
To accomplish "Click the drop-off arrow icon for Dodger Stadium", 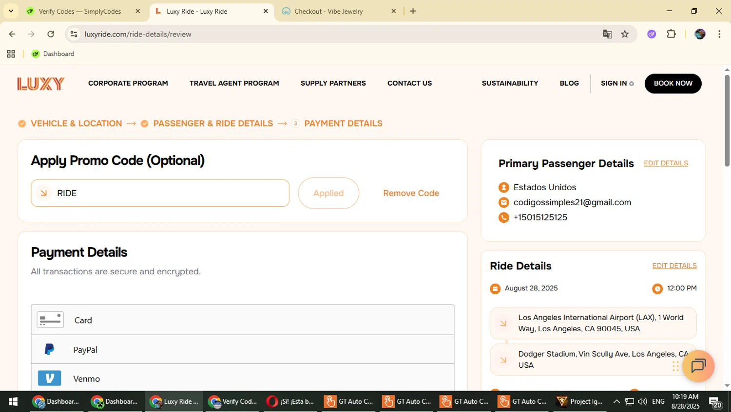I will (503, 360).
